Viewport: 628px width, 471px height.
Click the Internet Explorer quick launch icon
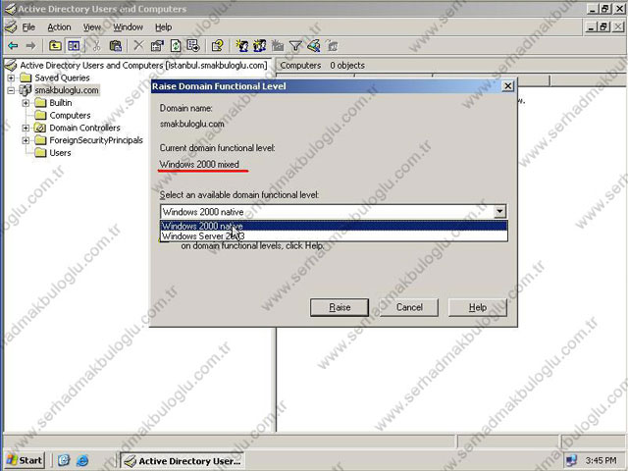(82, 460)
